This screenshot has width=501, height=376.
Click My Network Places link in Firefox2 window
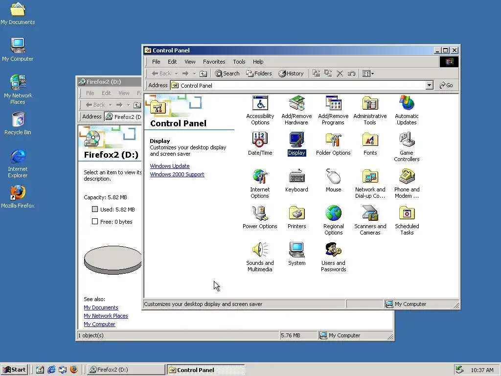tap(106, 316)
